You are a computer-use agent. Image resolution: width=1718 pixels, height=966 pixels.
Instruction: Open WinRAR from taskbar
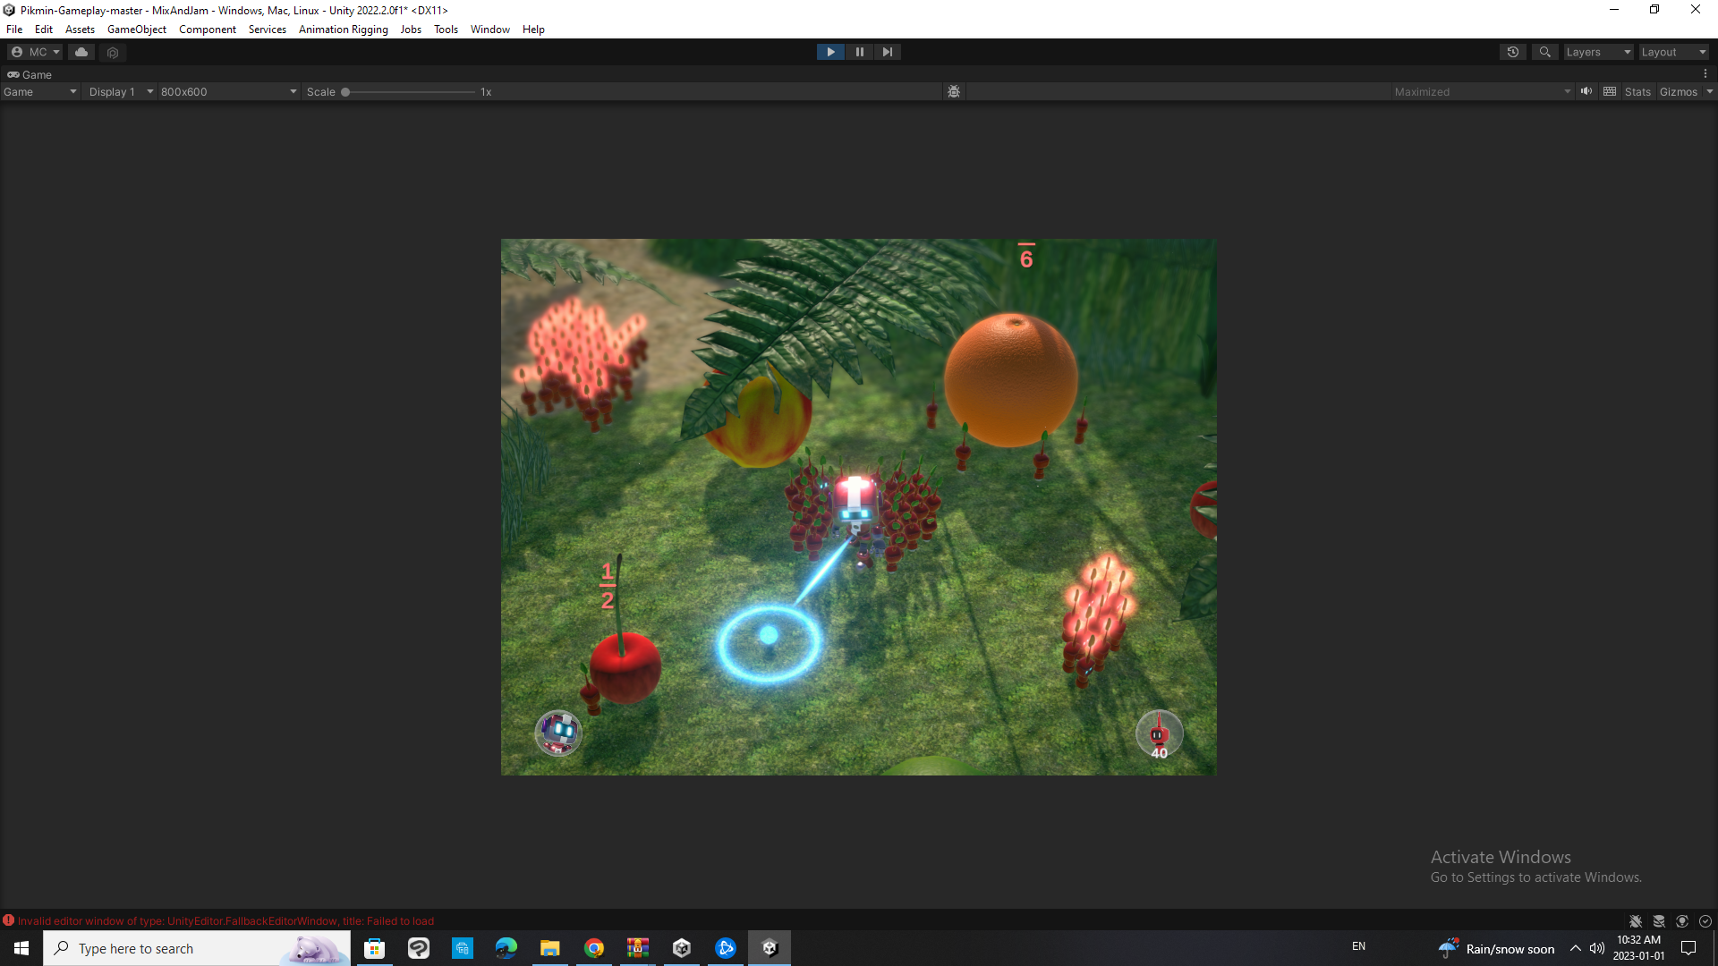point(638,948)
